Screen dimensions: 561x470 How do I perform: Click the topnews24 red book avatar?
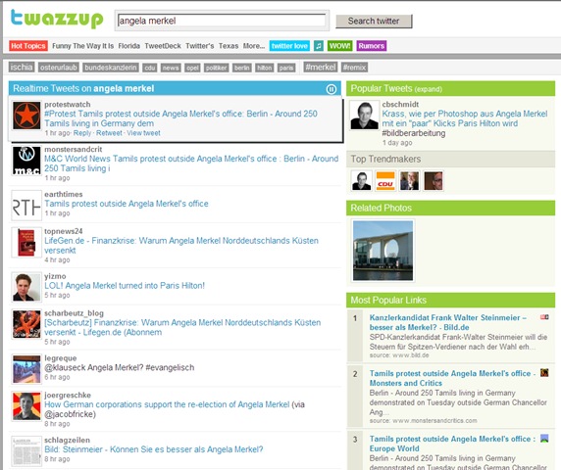point(26,243)
